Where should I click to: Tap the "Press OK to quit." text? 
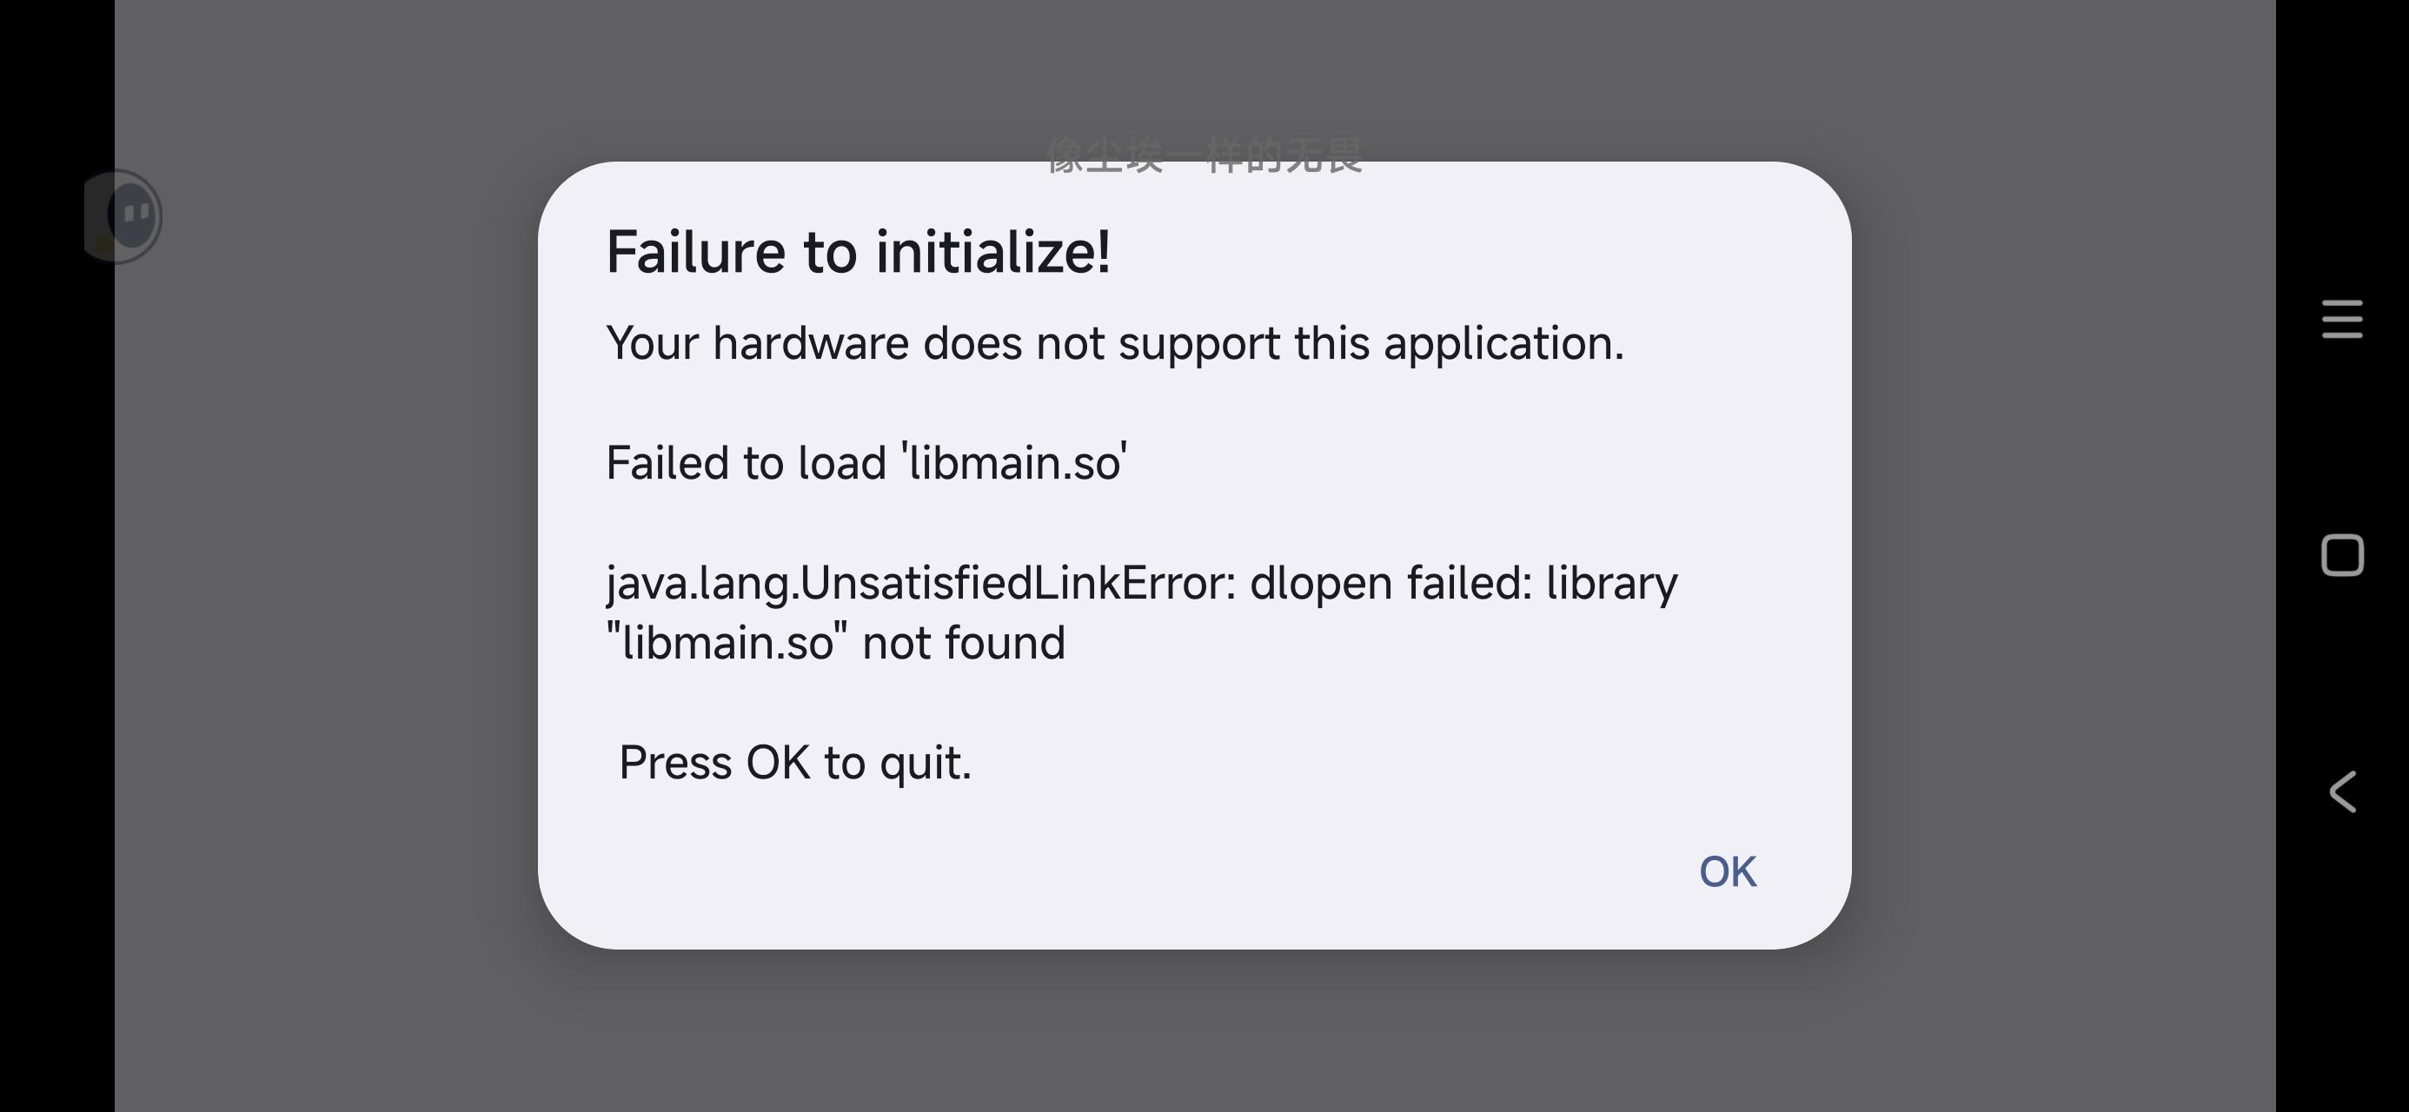pos(795,763)
